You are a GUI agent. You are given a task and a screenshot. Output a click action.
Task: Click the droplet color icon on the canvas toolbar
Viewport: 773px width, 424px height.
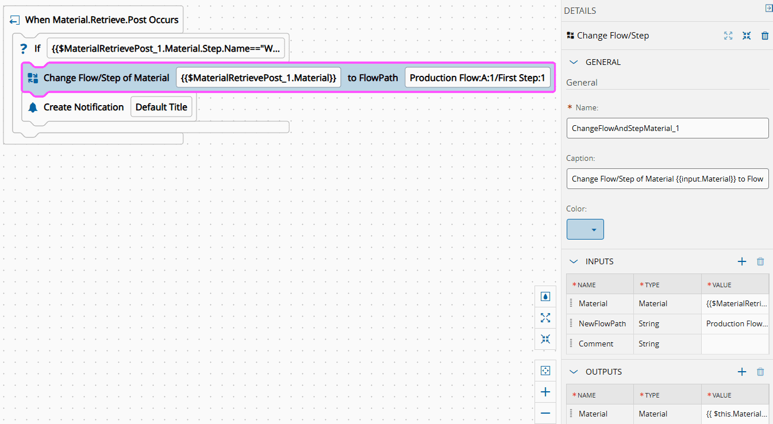tap(545, 296)
